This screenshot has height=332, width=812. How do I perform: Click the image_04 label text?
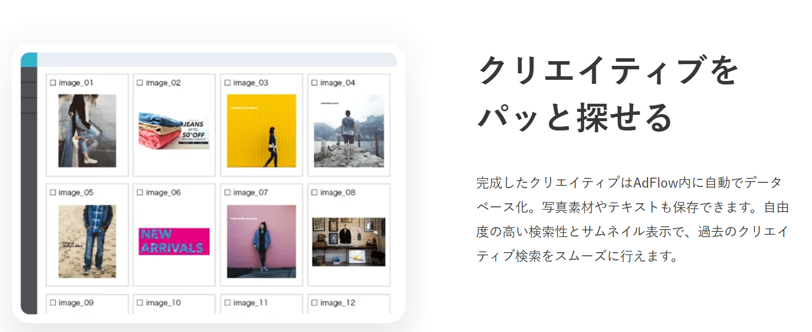pyautogui.click(x=338, y=83)
